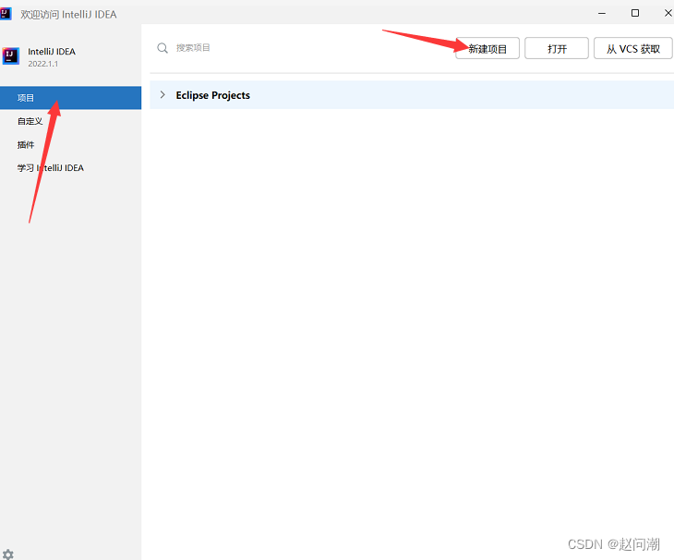Click the 从 VCS 获取 button

[633, 49]
